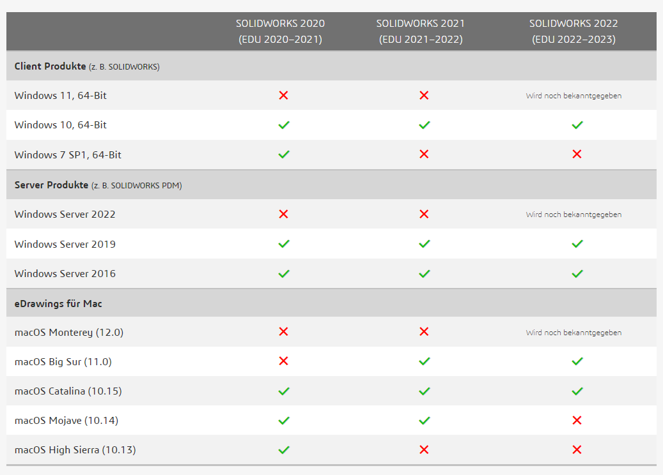This screenshot has width=663, height=475.
Task: Click the red cross for Windows Server 2022 under SOLIDWORKS 2021
Action: pos(424,214)
